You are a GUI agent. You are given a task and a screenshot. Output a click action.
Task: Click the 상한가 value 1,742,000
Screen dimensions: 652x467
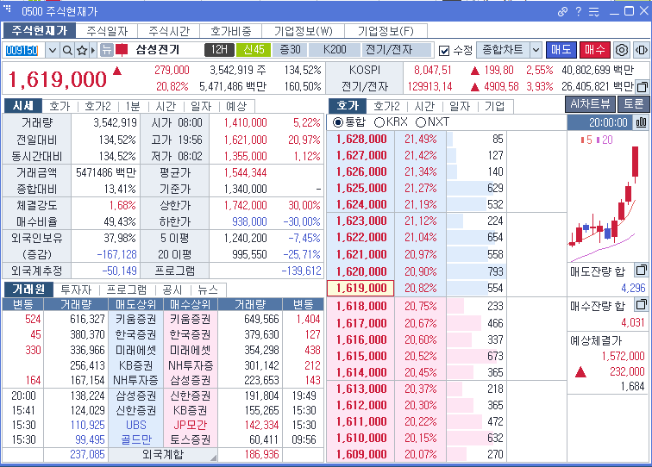(245, 205)
